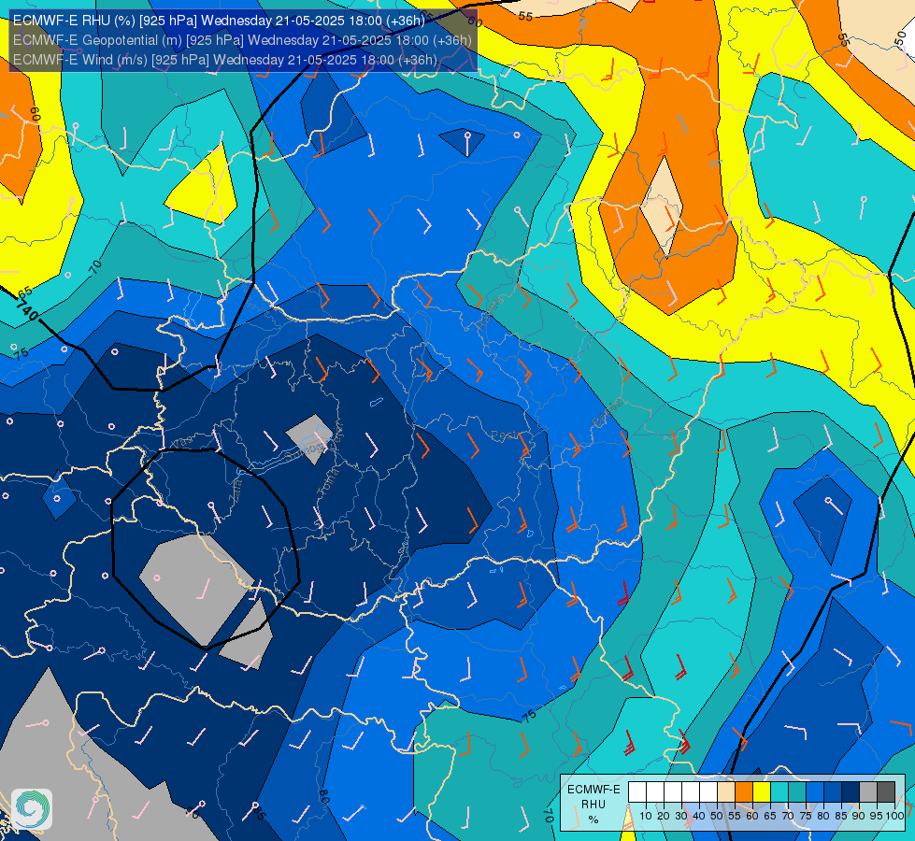Click the cyan 65-70 legend swatch
The height and width of the screenshot is (841, 915).
click(x=779, y=792)
